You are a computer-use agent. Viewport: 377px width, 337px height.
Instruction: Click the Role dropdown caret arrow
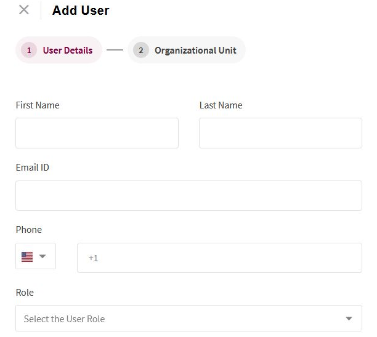click(349, 319)
